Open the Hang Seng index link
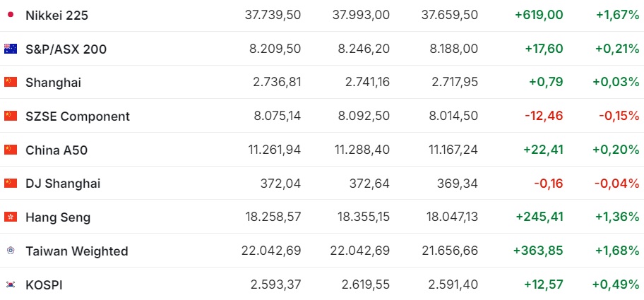644x300 pixels. (x=58, y=217)
